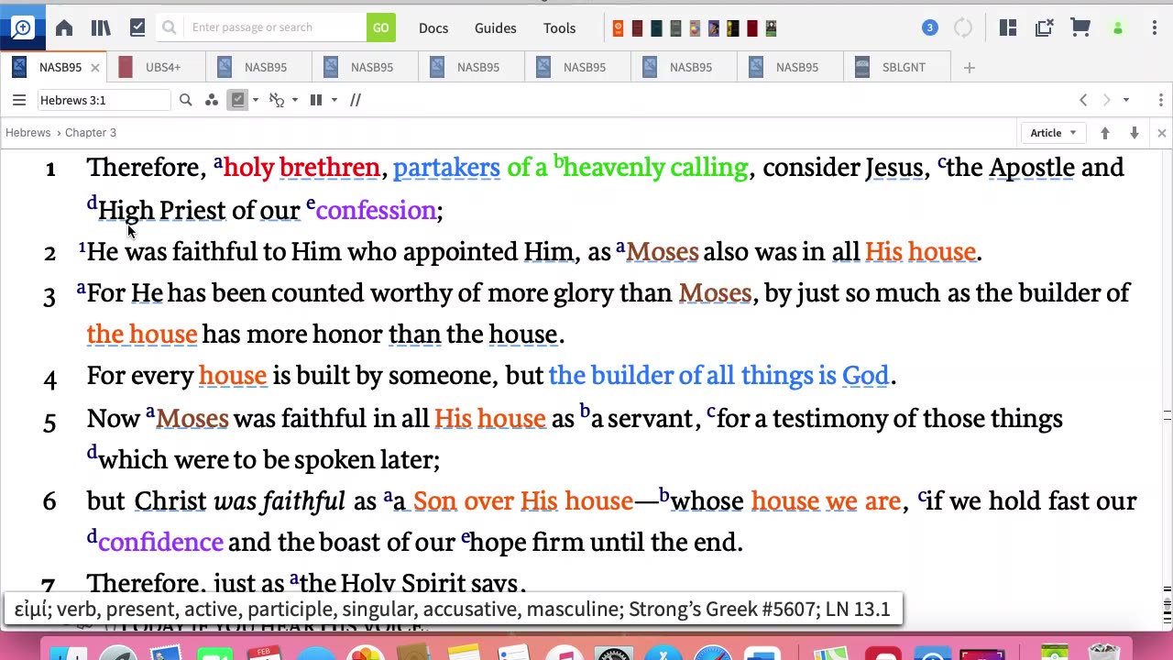Open the panel hamburger menu
Screen dimensions: 1173x660
[18, 100]
